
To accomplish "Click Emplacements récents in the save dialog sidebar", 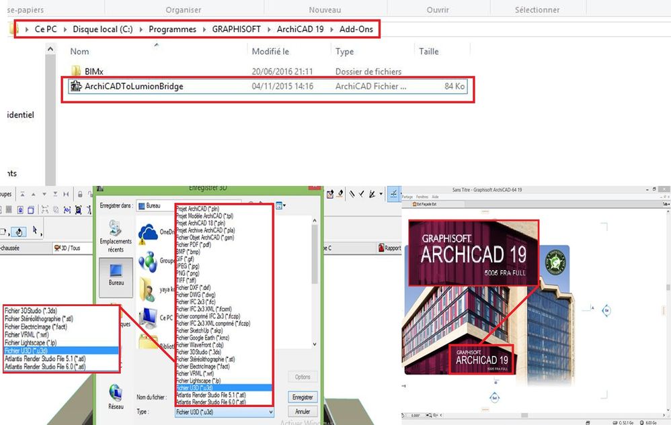I will click(x=116, y=236).
